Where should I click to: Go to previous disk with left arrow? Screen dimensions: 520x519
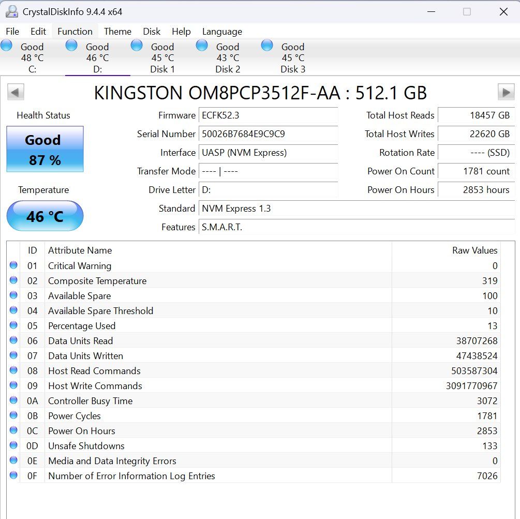[x=16, y=92]
